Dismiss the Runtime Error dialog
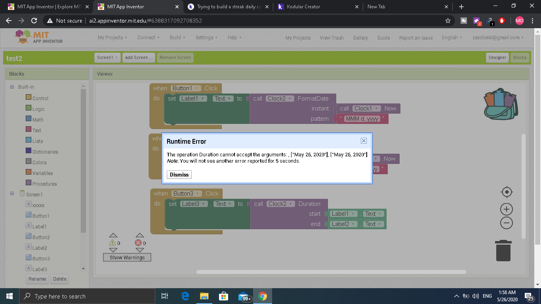Image resolution: width=541 pixels, height=304 pixels. [179, 175]
